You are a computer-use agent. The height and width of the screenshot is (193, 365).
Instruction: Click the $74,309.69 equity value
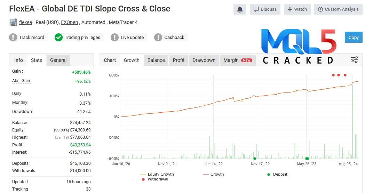click(x=80, y=130)
